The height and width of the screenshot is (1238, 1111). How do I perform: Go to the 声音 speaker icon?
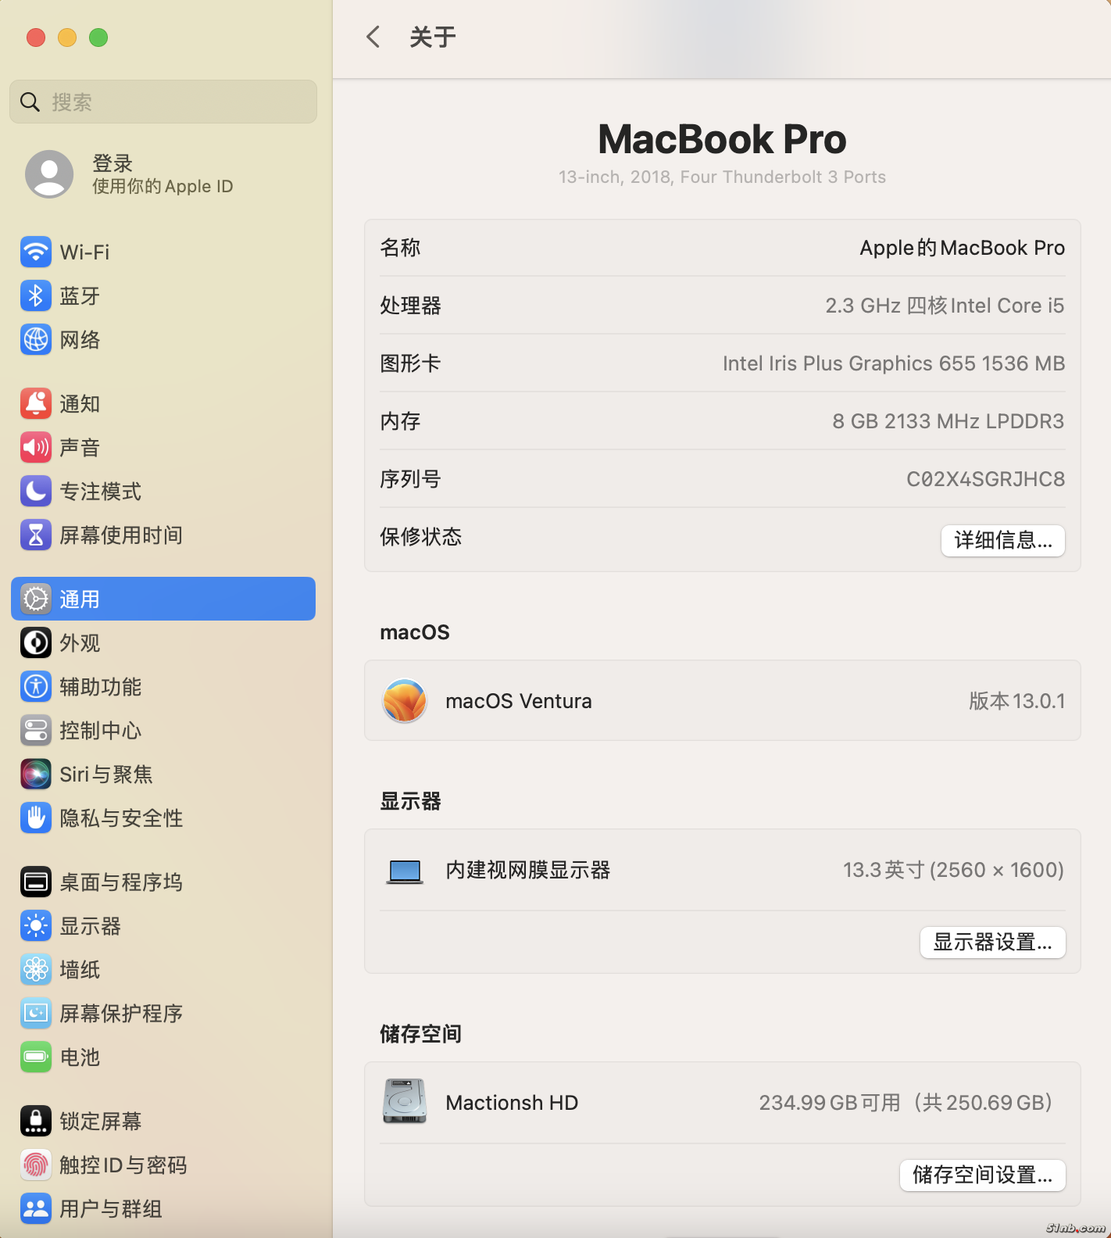[36, 447]
